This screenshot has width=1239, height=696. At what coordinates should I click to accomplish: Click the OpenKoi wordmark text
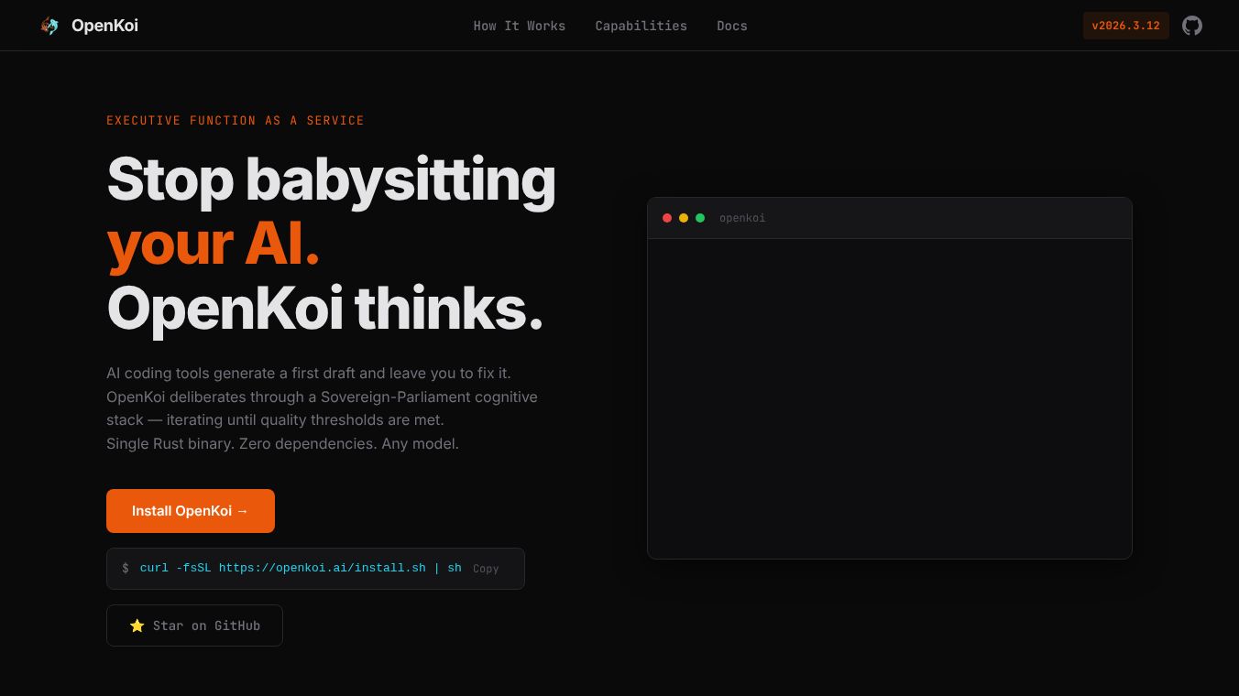tap(104, 26)
